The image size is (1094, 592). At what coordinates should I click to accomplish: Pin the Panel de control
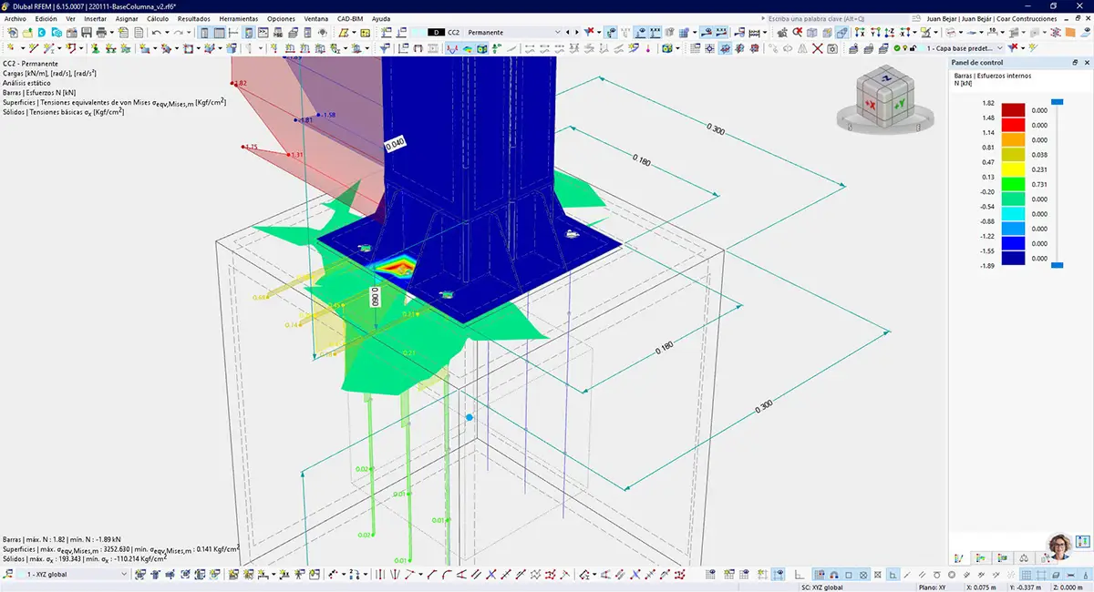coord(1075,63)
